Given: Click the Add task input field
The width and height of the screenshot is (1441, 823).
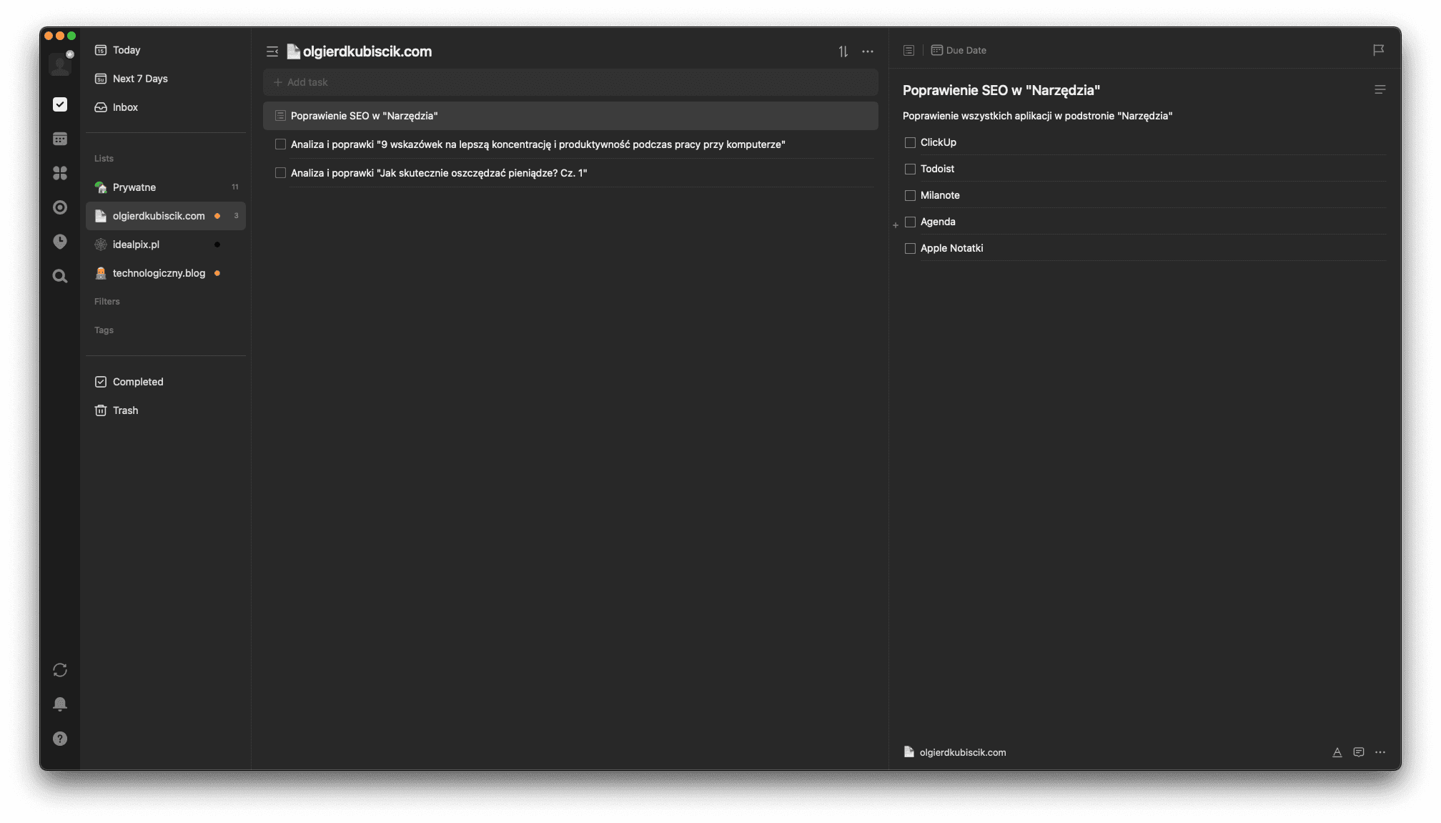Looking at the screenshot, I should point(570,82).
